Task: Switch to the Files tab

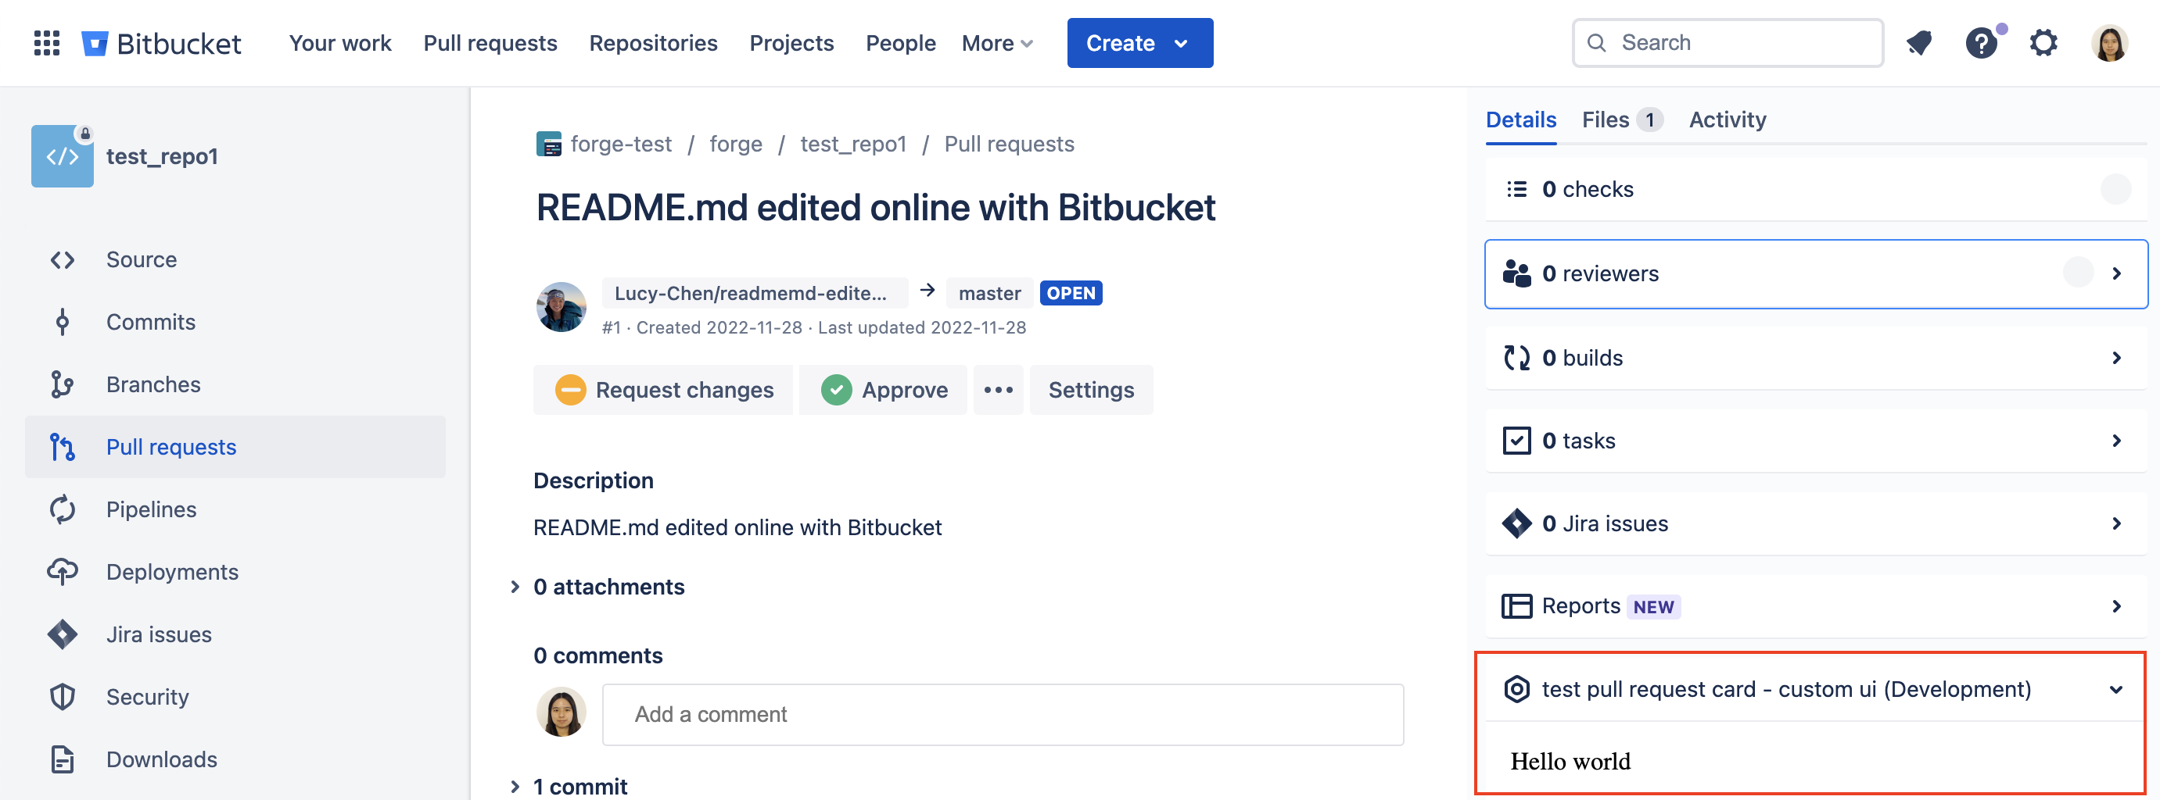Action: click(1606, 119)
